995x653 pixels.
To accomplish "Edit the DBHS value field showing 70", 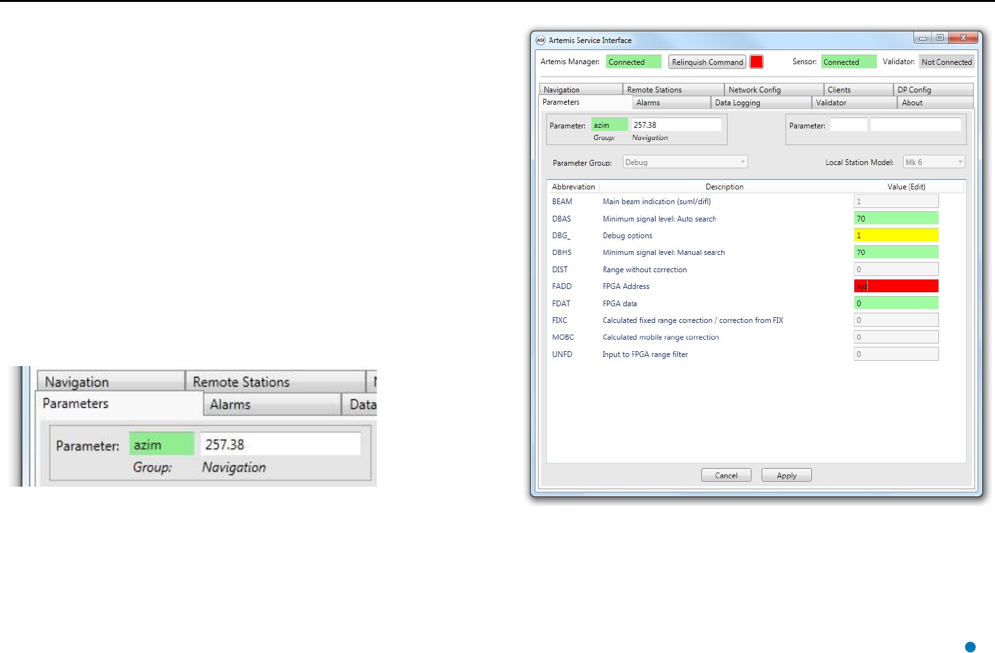I will (896, 252).
